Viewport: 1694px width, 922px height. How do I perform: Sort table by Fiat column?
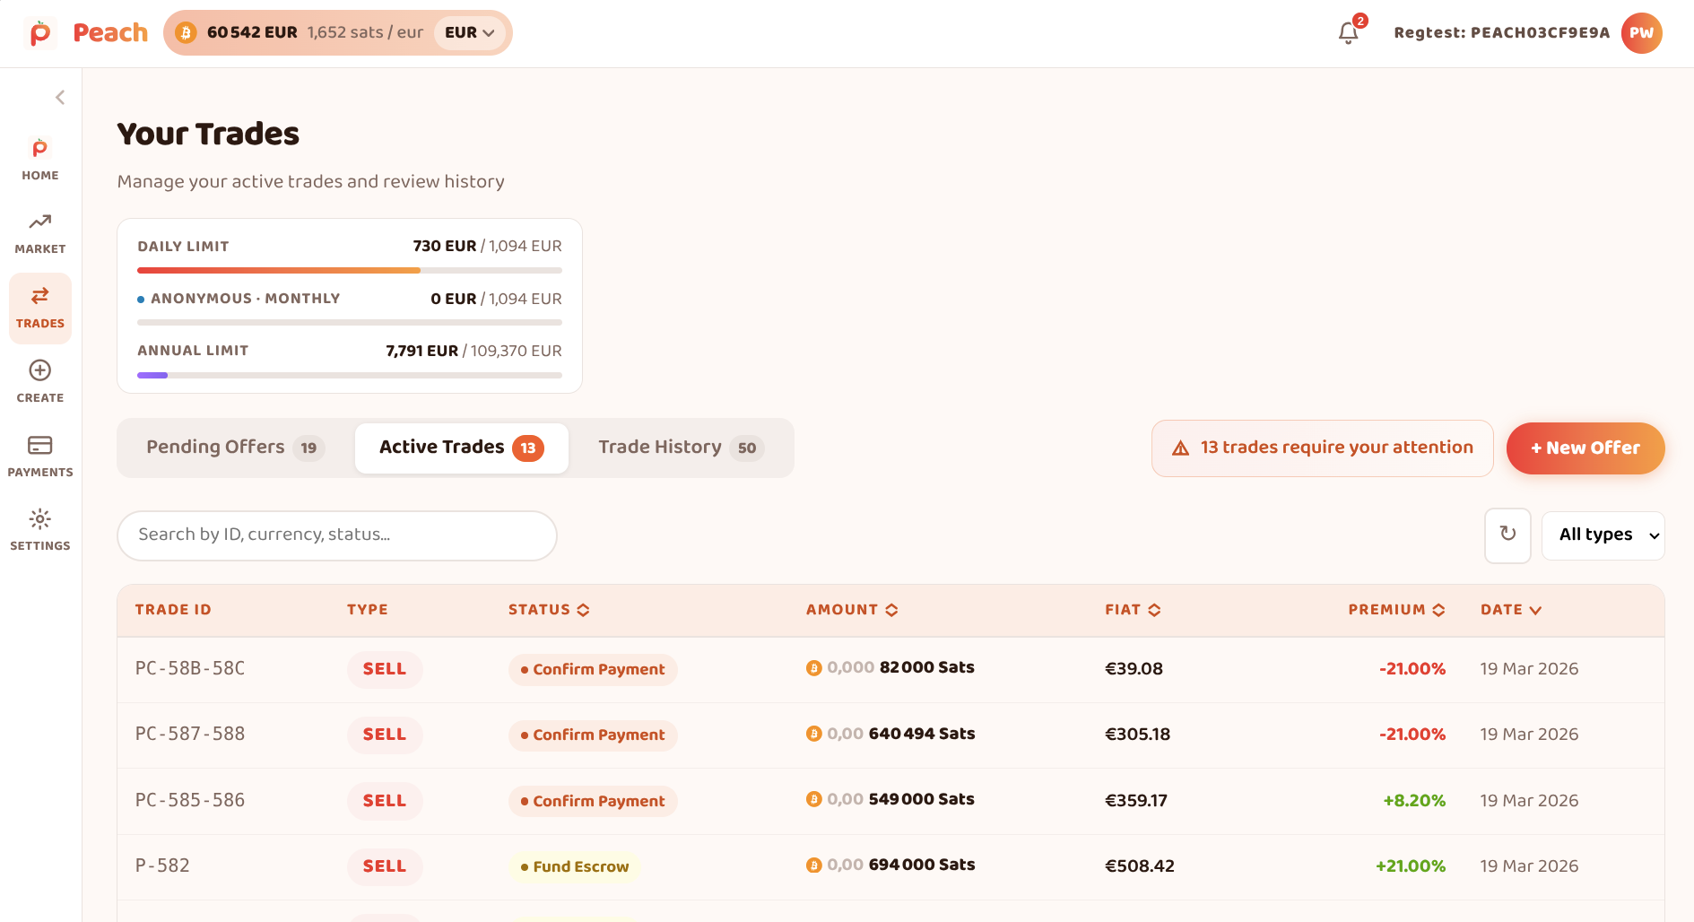point(1133,610)
